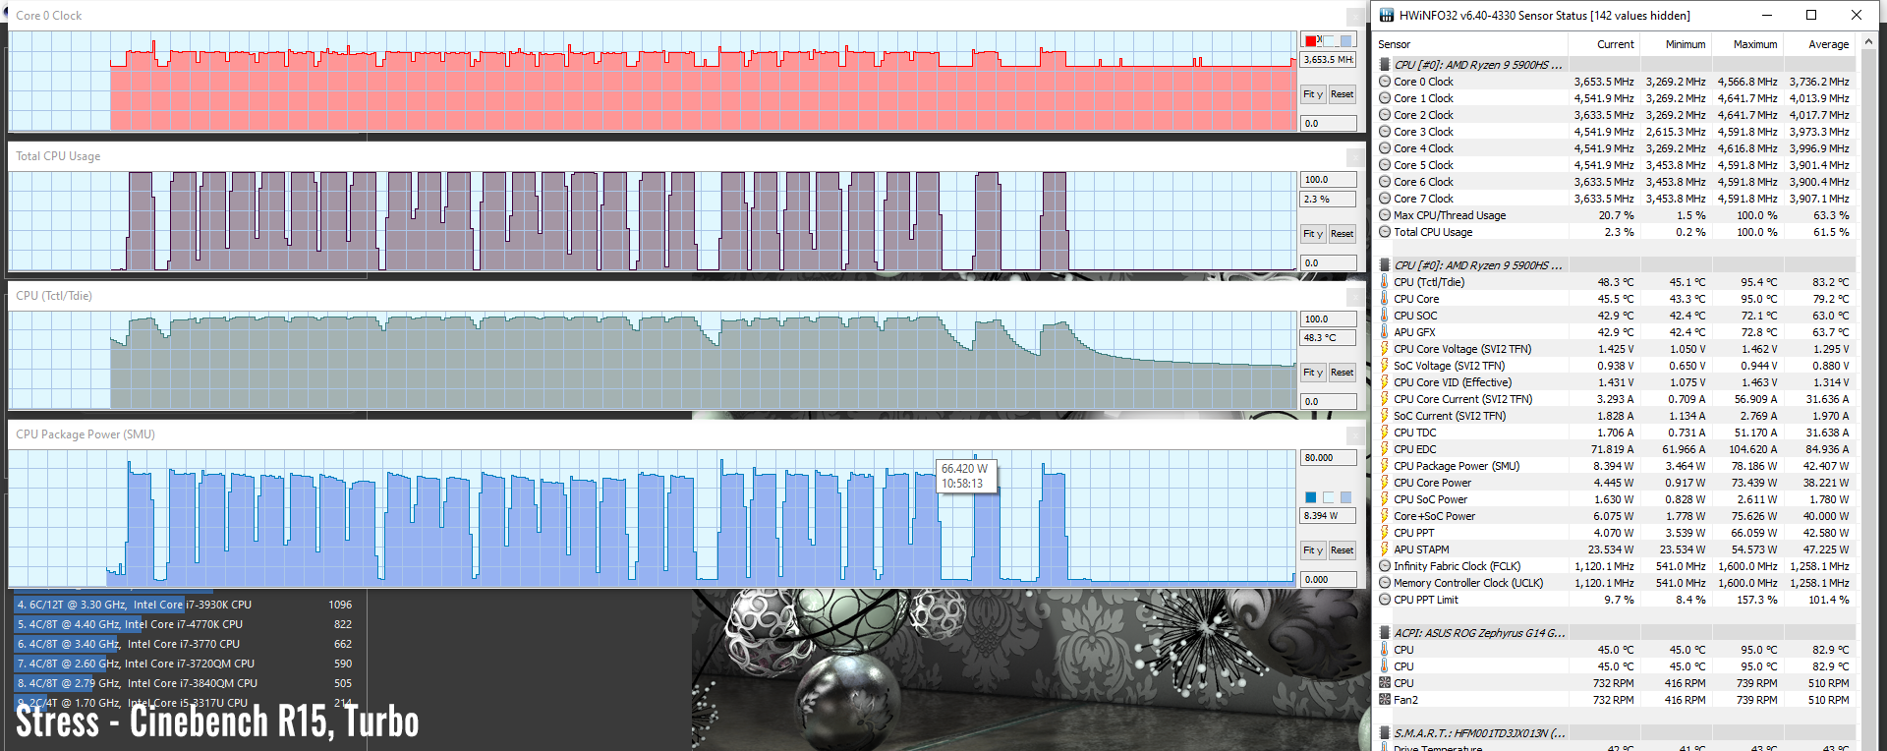Click the lightning icon for CPU Package Power (SMU)

pyautogui.click(x=1385, y=466)
